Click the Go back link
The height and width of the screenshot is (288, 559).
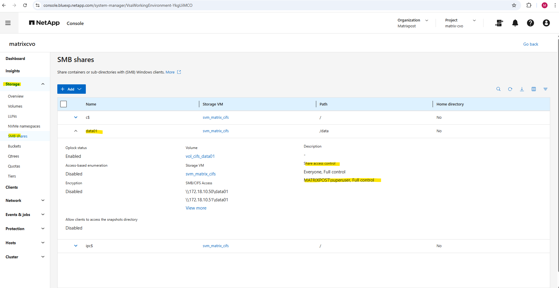click(x=530, y=44)
